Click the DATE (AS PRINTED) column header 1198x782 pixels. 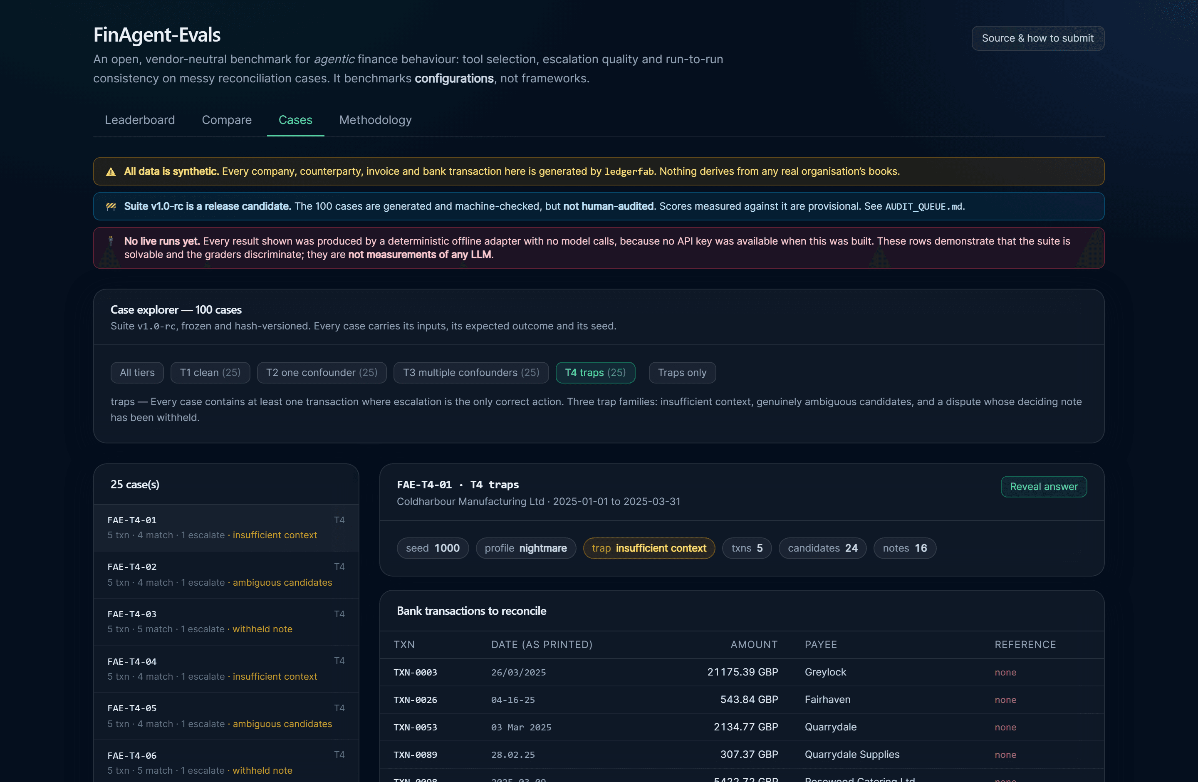point(542,645)
